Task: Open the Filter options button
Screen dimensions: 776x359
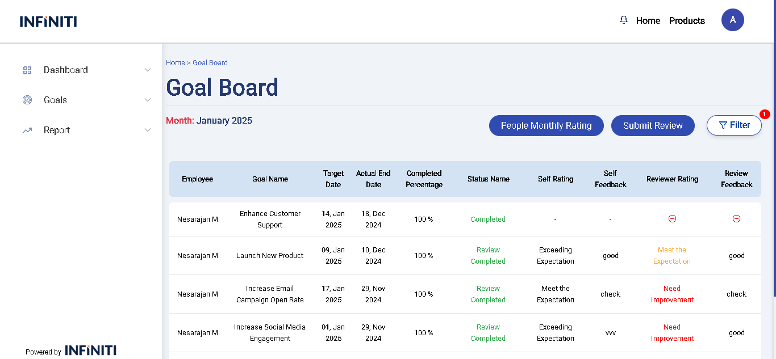Action: pyautogui.click(x=734, y=125)
